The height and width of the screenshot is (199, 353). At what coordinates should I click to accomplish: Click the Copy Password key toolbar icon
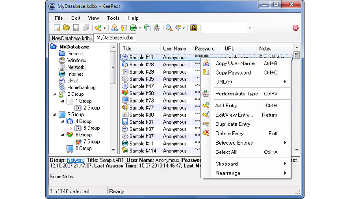(x=124, y=28)
